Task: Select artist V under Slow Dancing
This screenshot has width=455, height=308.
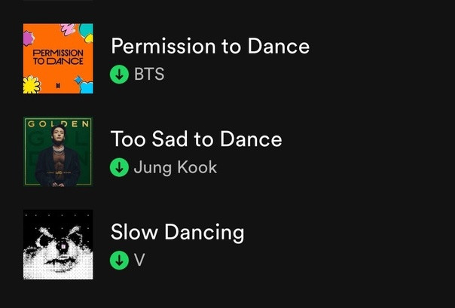Action: pyautogui.click(x=139, y=260)
